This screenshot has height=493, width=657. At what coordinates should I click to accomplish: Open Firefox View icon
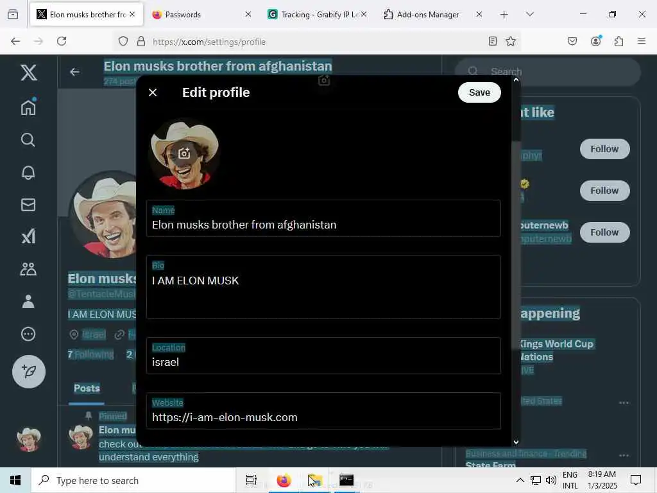point(13,14)
